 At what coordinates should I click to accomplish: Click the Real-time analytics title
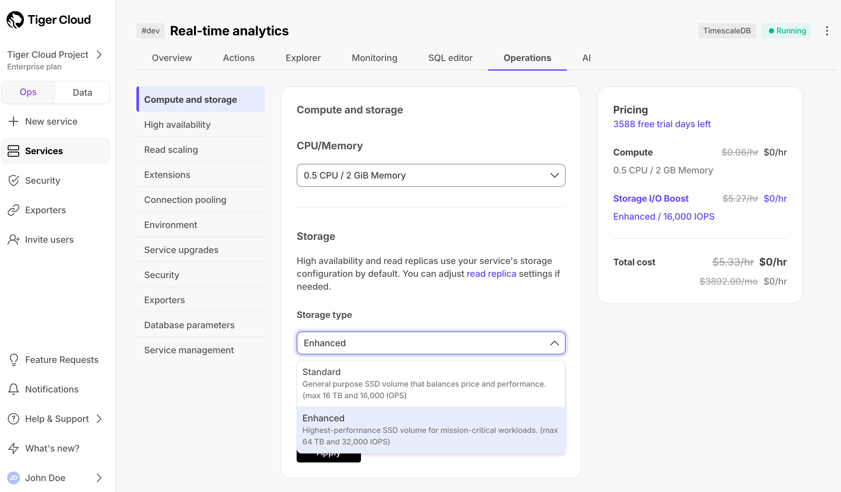pyautogui.click(x=229, y=31)
